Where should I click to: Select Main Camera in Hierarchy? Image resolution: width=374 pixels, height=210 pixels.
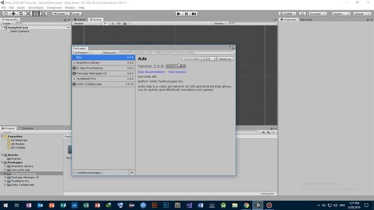[20, 31]
